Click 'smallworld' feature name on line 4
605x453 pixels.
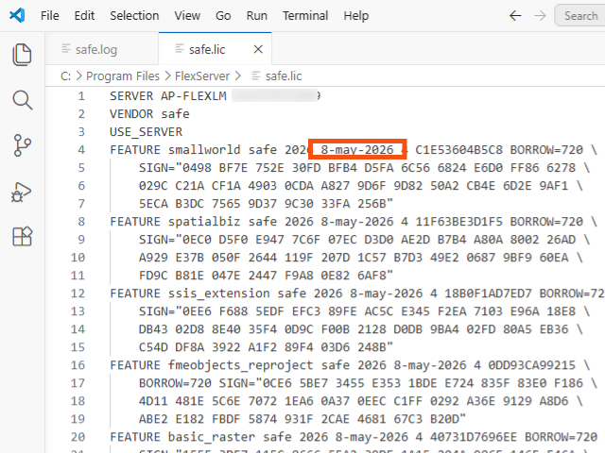tap(204, 150)
